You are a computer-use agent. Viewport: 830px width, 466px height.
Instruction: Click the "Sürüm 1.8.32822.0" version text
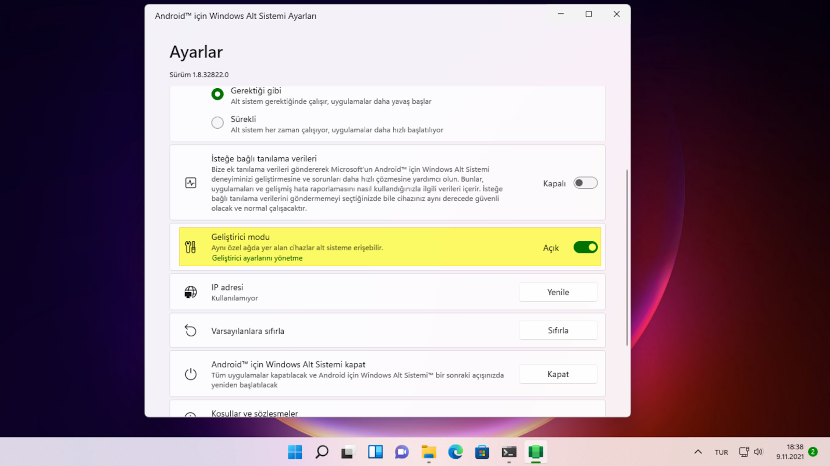click(199, 75)
